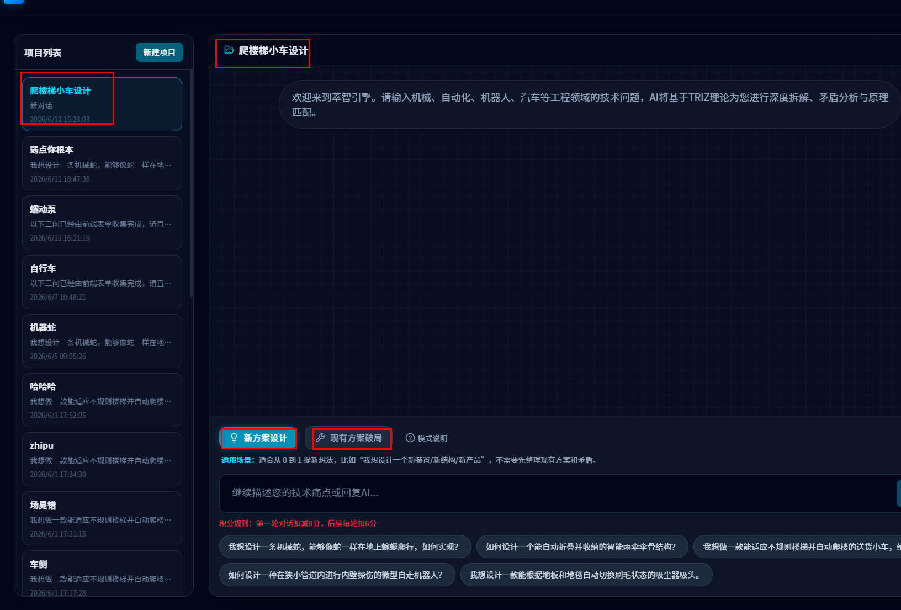Open the 蠕动泵 project
The height and width of the screenshot is (610, 901).
click(102, 223)
